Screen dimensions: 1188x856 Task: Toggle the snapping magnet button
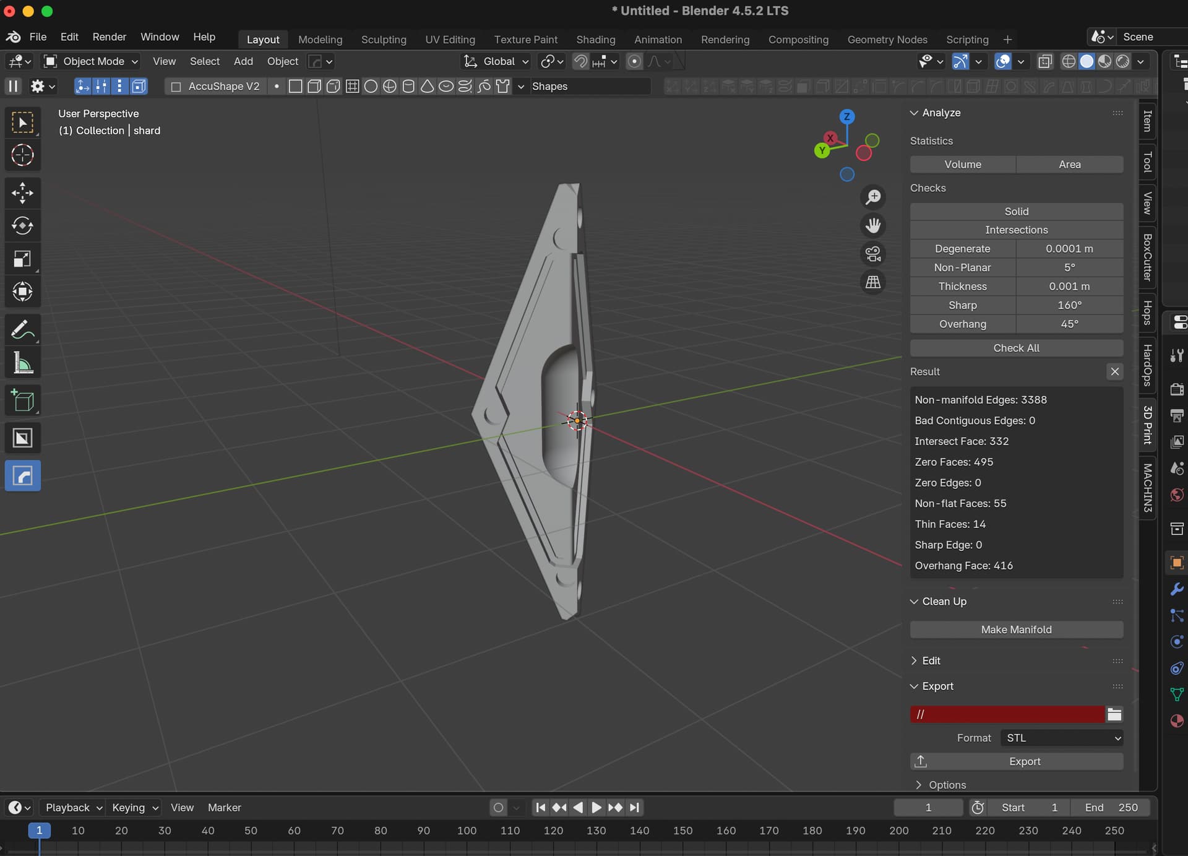pyautogui.click(x=580, y=61)
